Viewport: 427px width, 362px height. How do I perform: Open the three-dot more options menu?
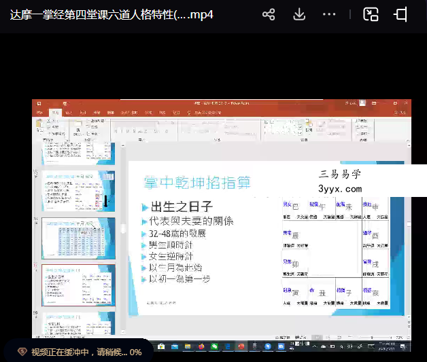(329, 14)
